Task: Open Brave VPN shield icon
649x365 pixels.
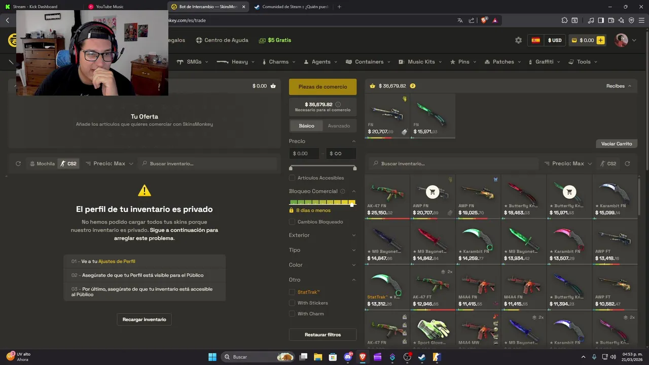Action: pyautogui.click(x=631, y=20)
